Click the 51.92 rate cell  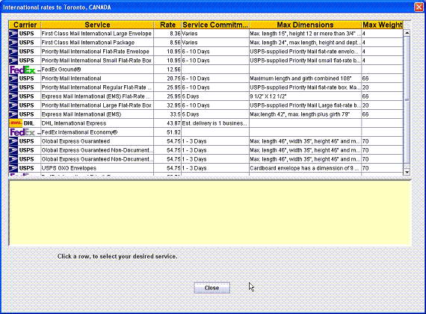[x=167, y=132]
